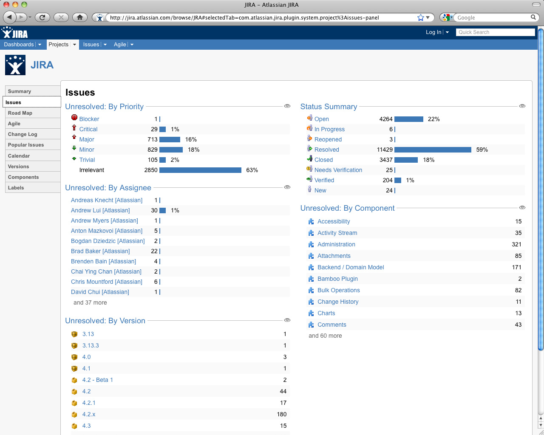Click the Resolved 59% progress bar
This screenshot has width=544, height=435.
pos(433,150)
